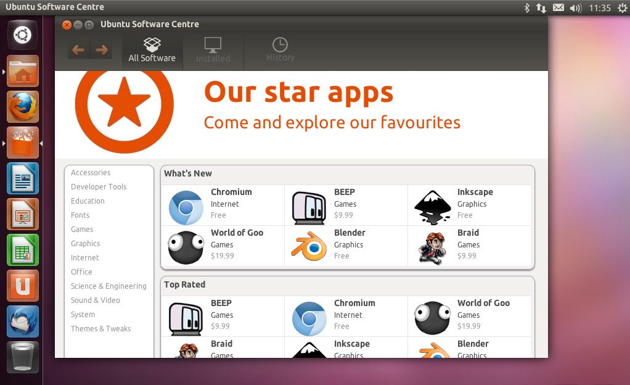Select the Sound & Video category

pyautogui.click(x=95, y=300)
